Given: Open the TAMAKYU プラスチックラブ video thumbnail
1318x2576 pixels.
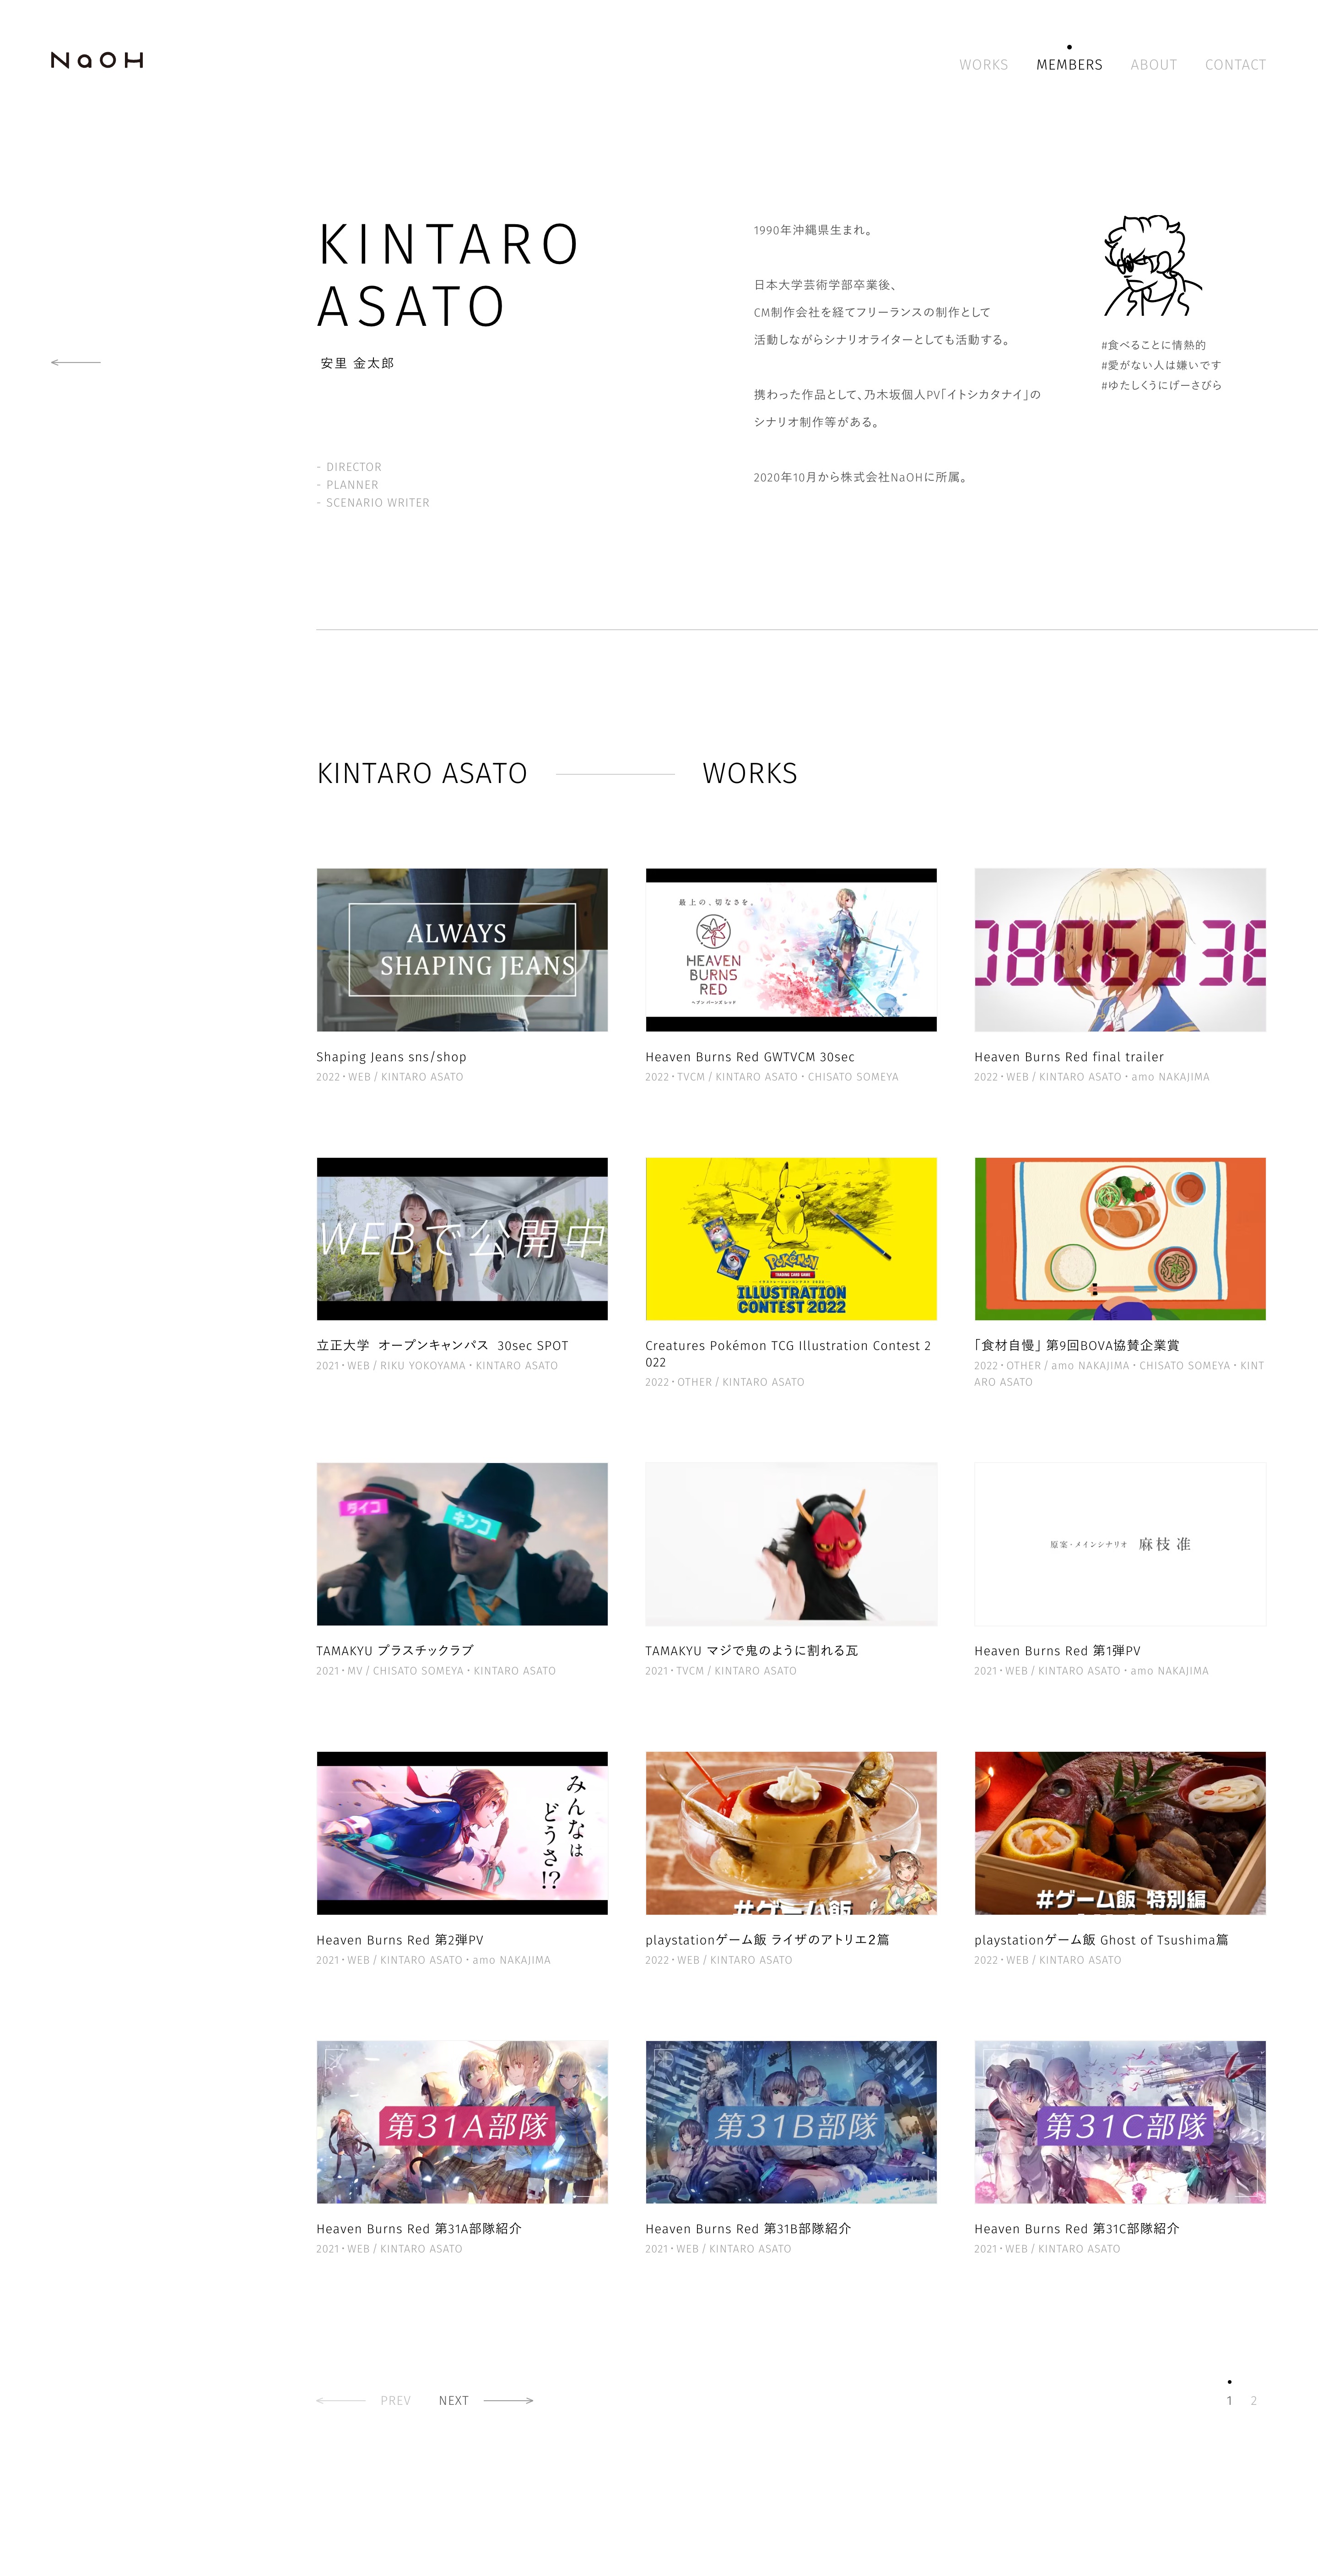Looking at the screenshot, I should tap(462, 1543).
